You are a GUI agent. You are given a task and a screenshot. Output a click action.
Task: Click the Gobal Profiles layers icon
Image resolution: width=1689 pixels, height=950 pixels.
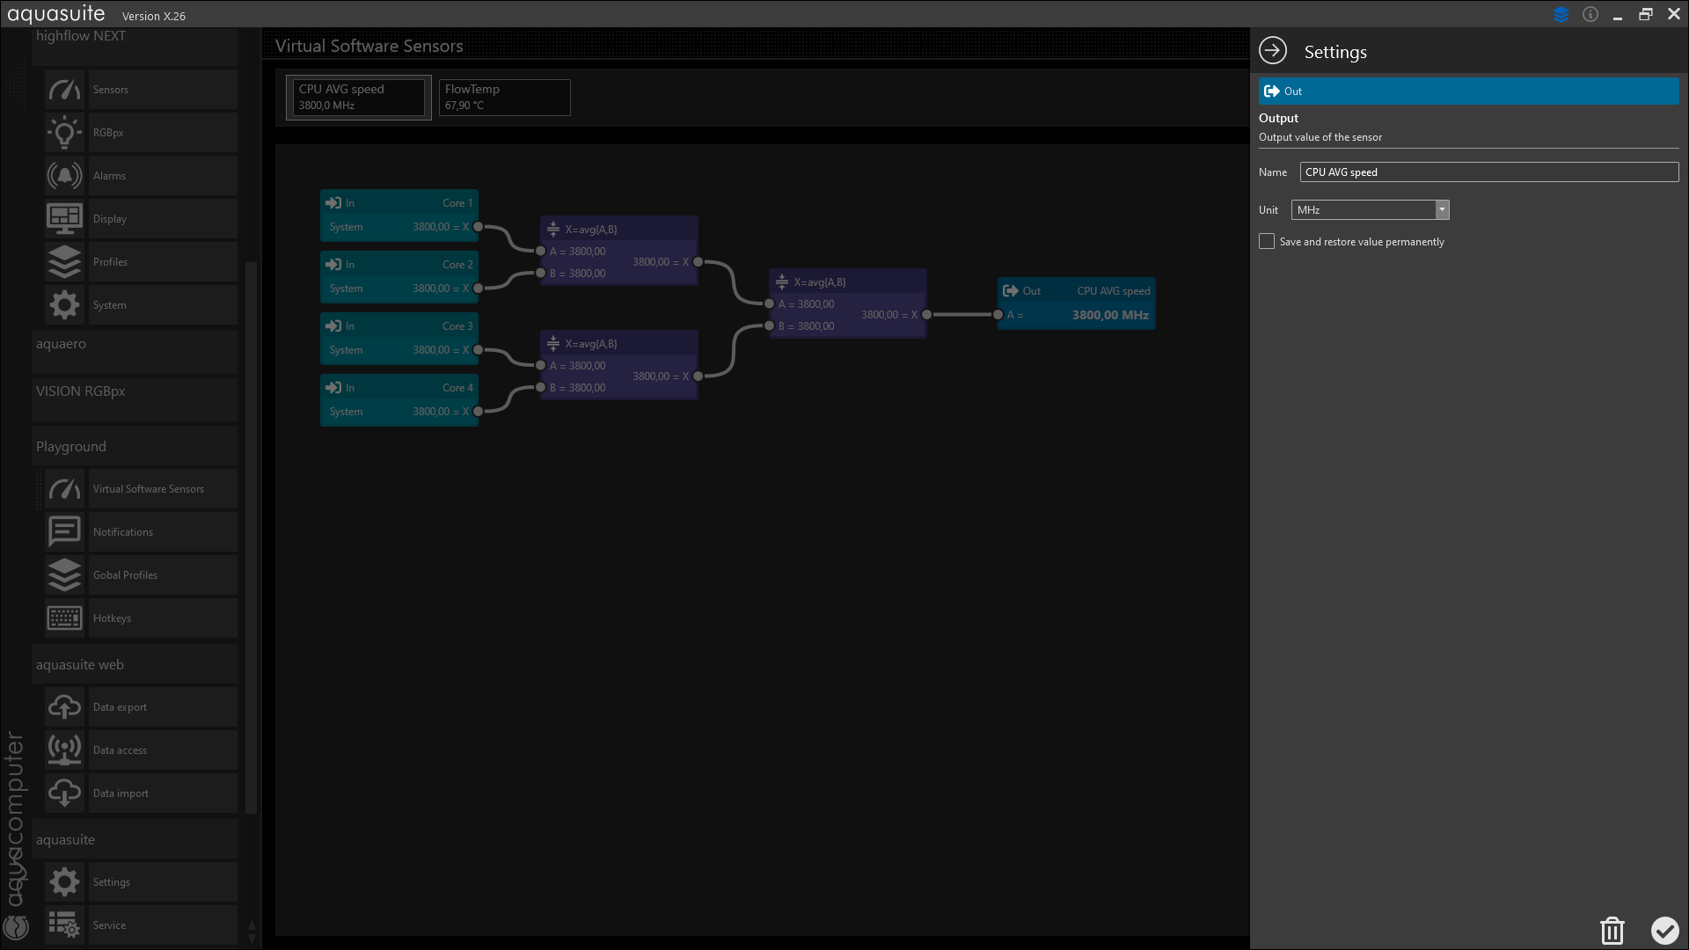click(64, 575)
